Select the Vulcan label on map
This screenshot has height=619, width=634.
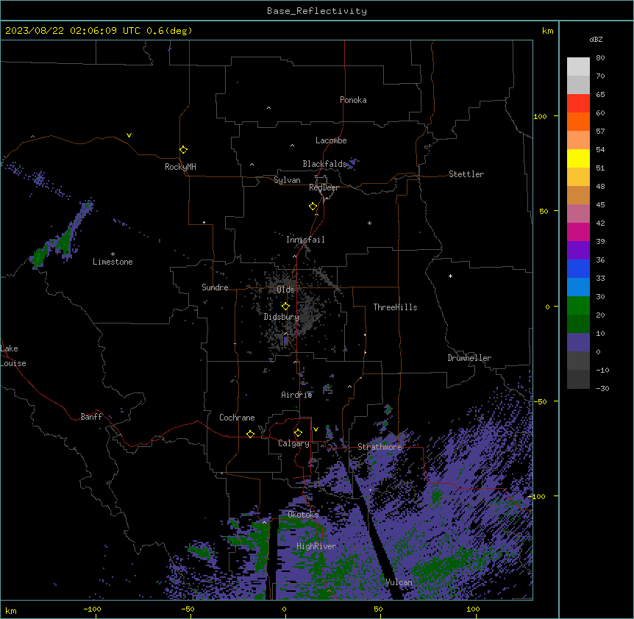tap(399, 582)
